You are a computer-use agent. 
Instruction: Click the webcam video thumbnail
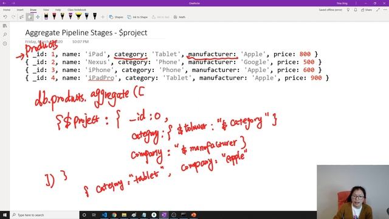pyautogui.click(x=353, y=192)
